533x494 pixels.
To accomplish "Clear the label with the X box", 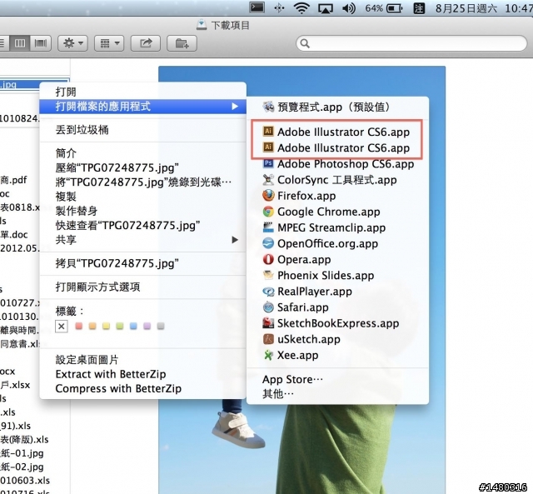I will click(62, 327).
